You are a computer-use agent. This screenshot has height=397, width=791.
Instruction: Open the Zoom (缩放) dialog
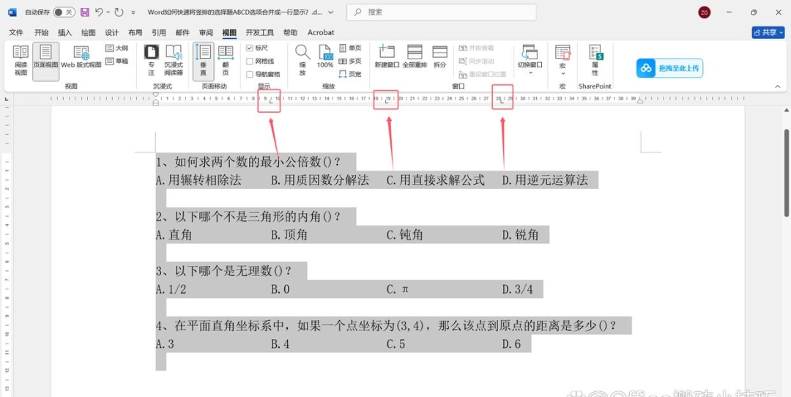pos(302,60)
